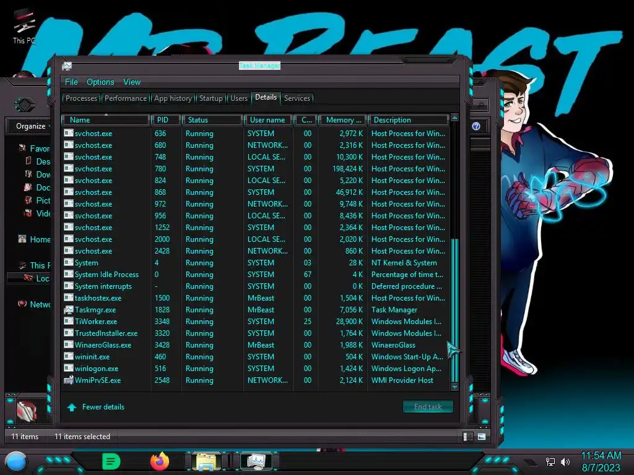Sort by the Name column header

point(106,120)
